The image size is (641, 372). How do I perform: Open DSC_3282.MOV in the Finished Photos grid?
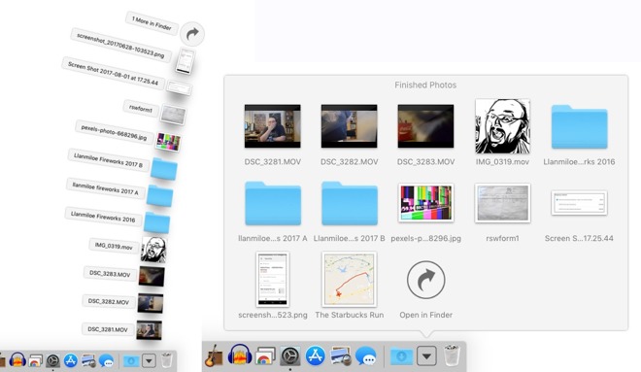click(349, 126)
